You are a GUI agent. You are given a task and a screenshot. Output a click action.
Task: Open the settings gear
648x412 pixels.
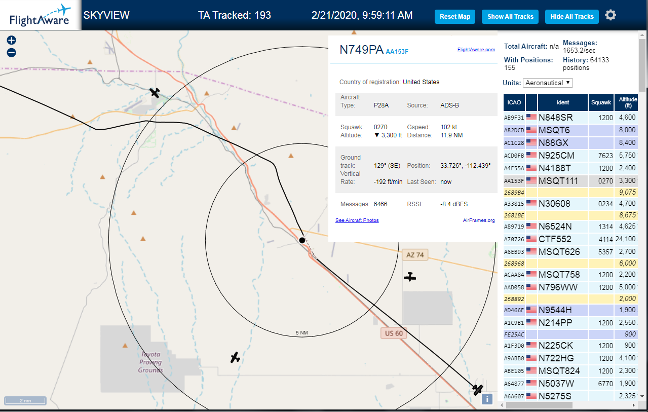click(x=611, y=15)
